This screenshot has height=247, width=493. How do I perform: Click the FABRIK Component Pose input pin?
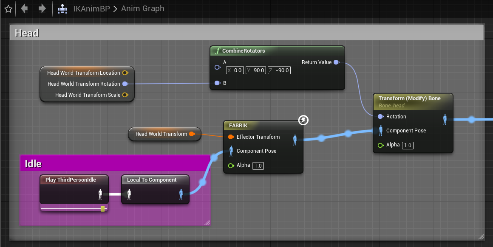231,151
